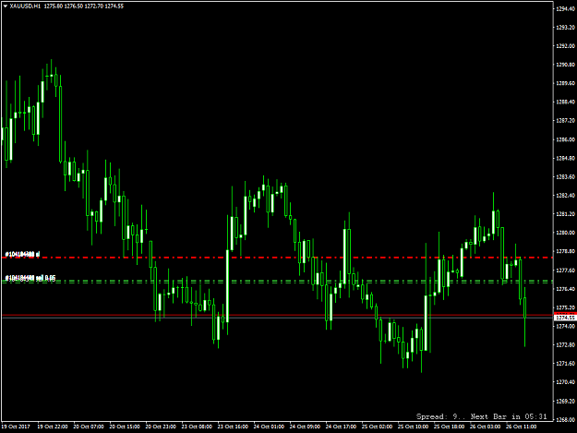Click the 24 Oct 01:00 time label
The height and width of the screenshot is (433, 577).
tap(269, 427)
